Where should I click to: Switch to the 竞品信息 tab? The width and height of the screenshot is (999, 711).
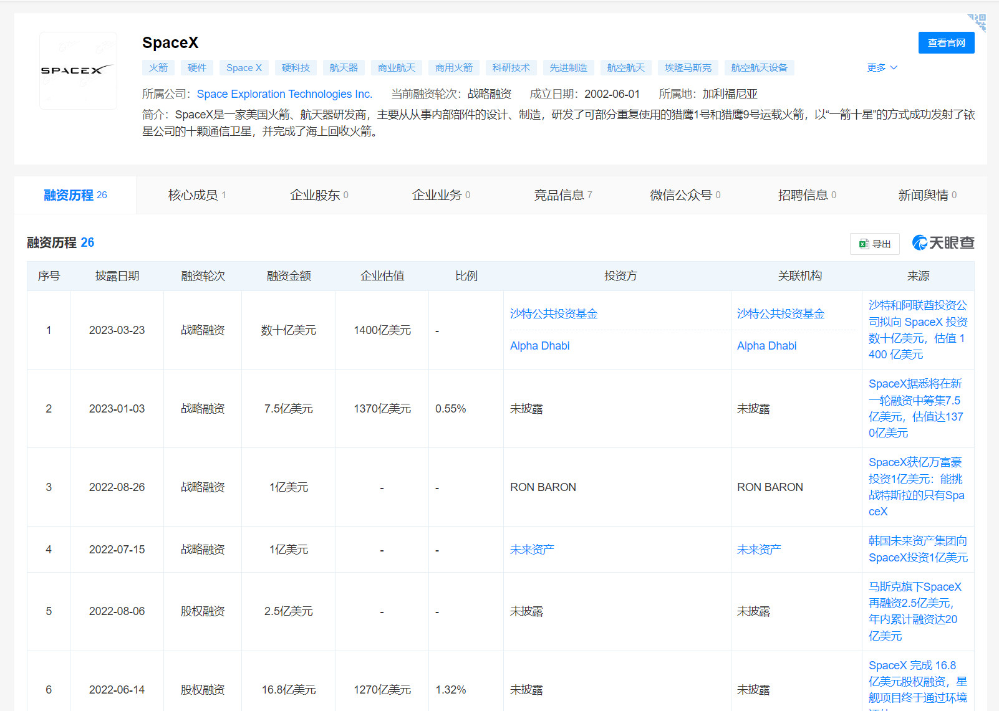[x=562, y=195]
